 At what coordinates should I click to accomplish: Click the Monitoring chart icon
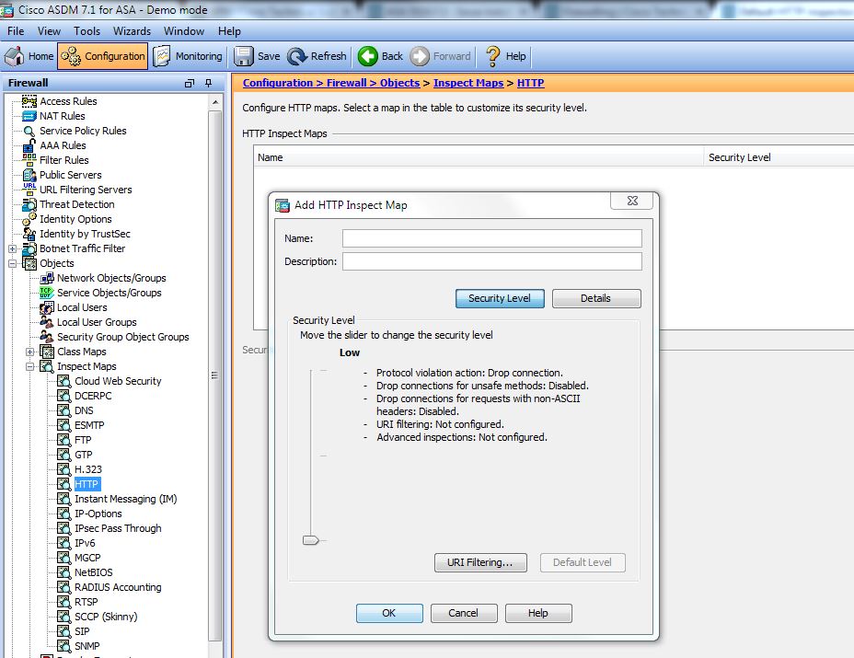[x=161, y=56]
